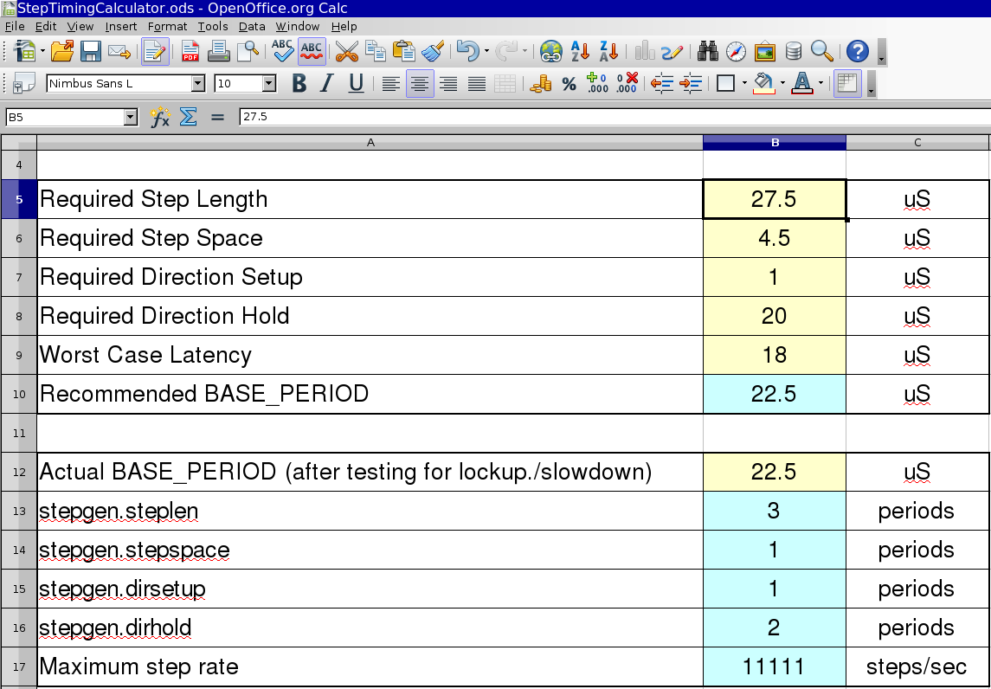Open the Tools menu
The image size is (991, 689).
[213, 27]
